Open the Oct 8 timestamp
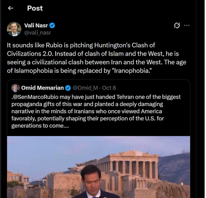This screenshot has height=198, width=206. tap(109, 88)
